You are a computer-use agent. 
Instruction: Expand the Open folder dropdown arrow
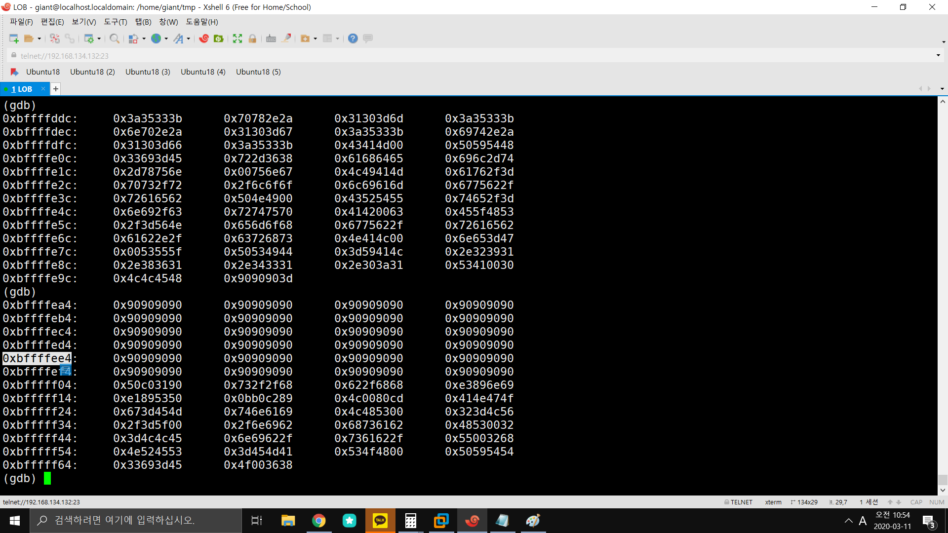click(39, 38)
